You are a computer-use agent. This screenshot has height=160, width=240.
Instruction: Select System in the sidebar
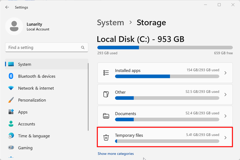click(25, 64)
